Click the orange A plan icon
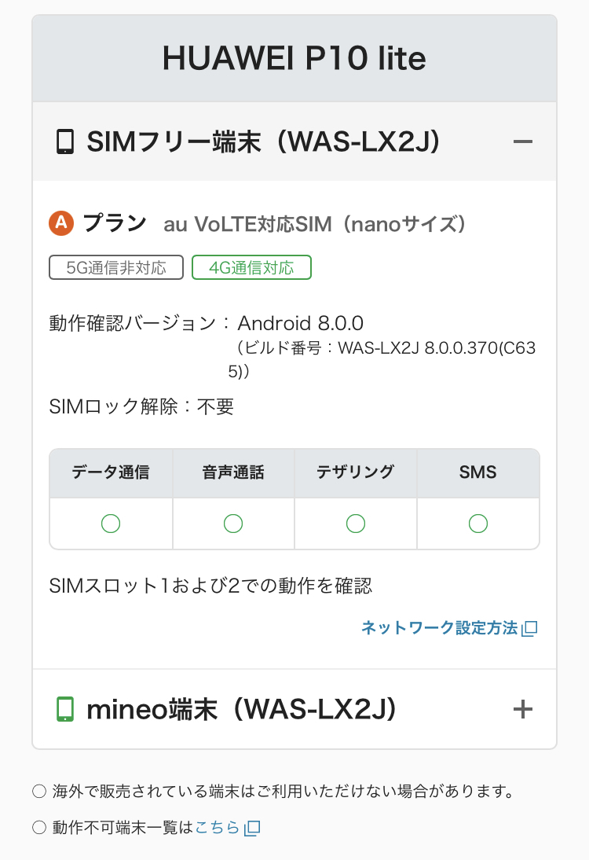Screen dimensions: 589x860 click(x=60, y=224)
